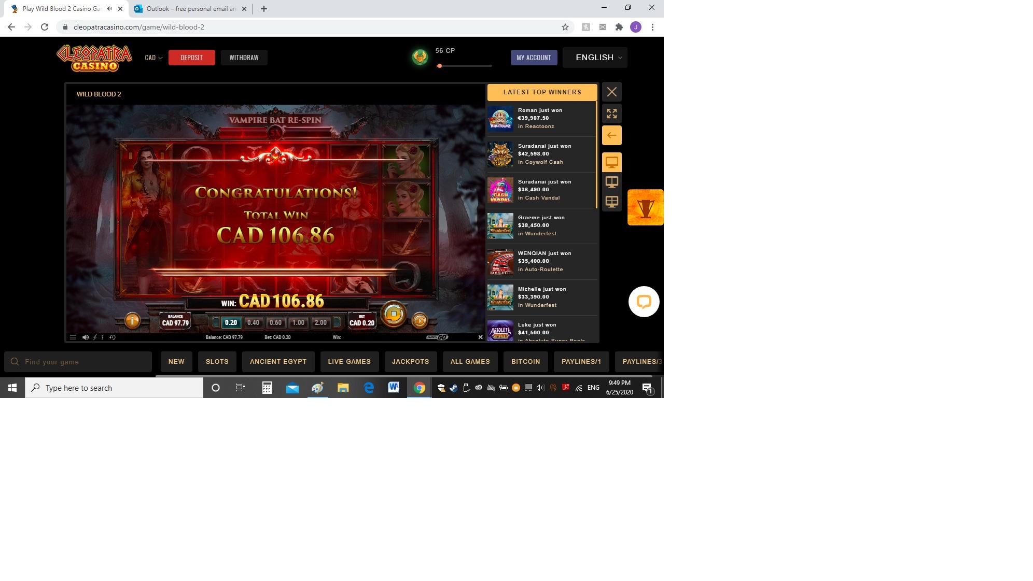
Task: Open game history clock icon
Action: pyautogui.click(x=112, y=337)
